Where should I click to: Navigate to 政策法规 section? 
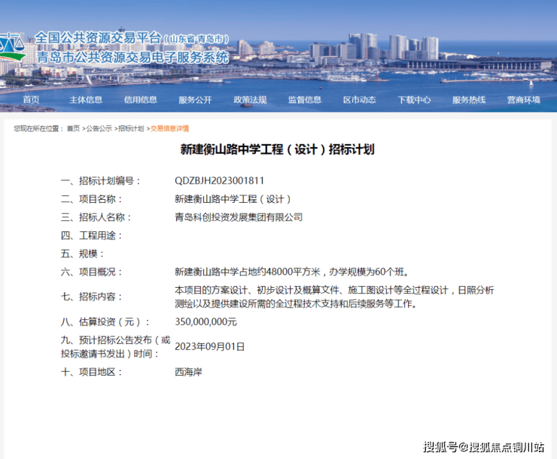coord(250,100)
